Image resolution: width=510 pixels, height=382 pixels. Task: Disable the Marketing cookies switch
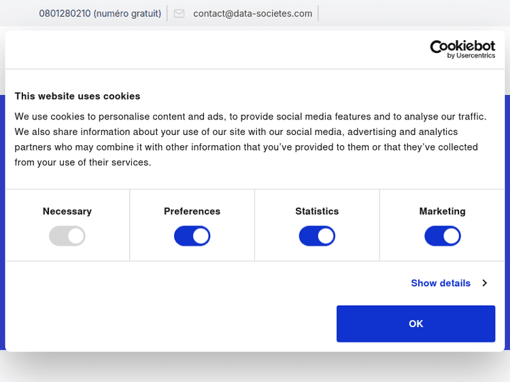coord(442,236)
